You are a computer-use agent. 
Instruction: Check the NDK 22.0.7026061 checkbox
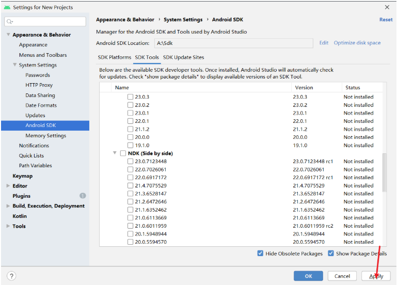130,169
